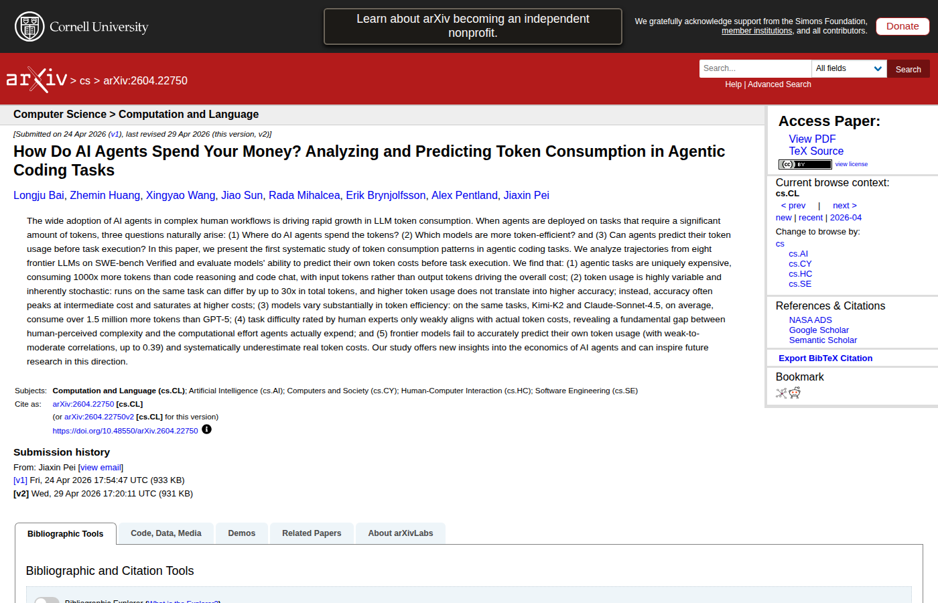Open author Zhemin Huang's page
The width and height of the screenshot is (938, 603).
[x=105, y=196]
